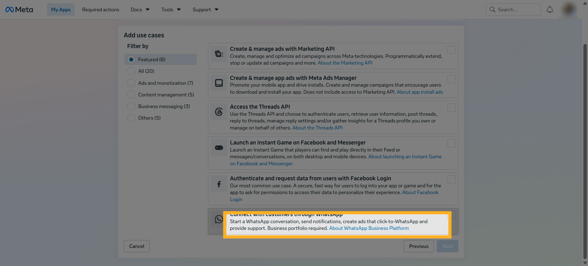
Task: Click the Search input field
Action: tap(513, 9)
